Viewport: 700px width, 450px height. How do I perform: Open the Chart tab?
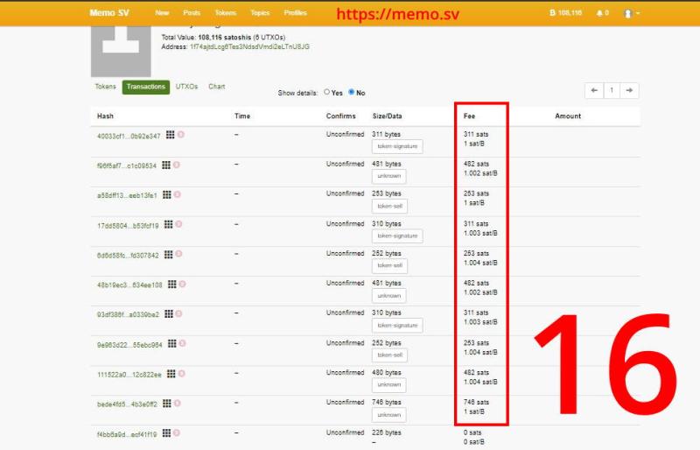(x=216, y=87)
